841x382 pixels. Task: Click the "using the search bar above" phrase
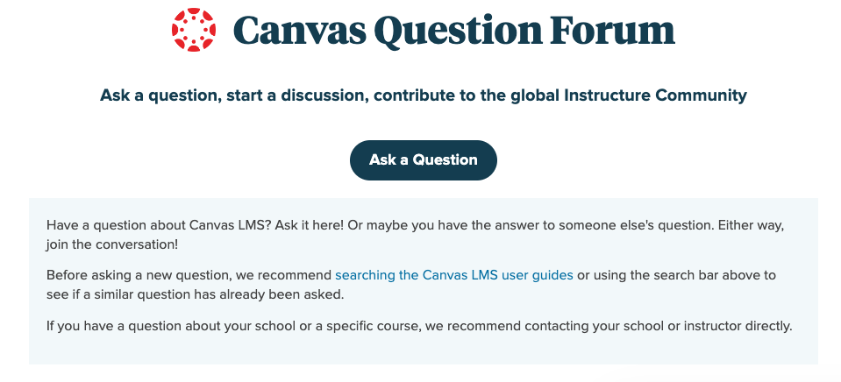(x=674, y=275)
